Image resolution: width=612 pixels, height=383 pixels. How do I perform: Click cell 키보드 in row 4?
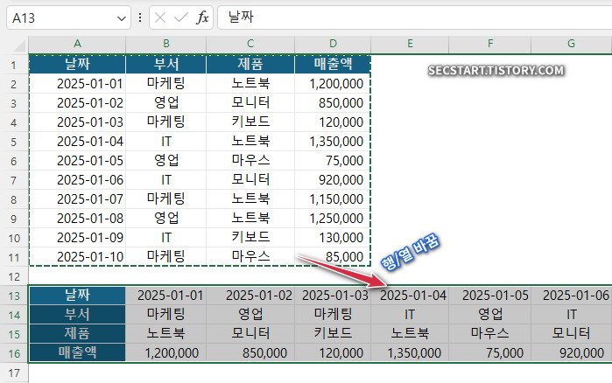250,122
